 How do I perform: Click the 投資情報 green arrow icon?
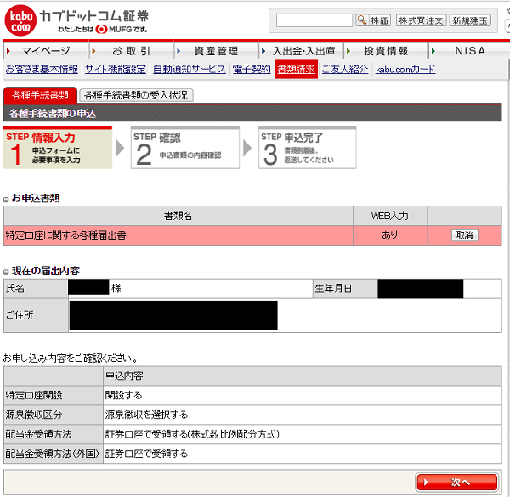point(348,51)
